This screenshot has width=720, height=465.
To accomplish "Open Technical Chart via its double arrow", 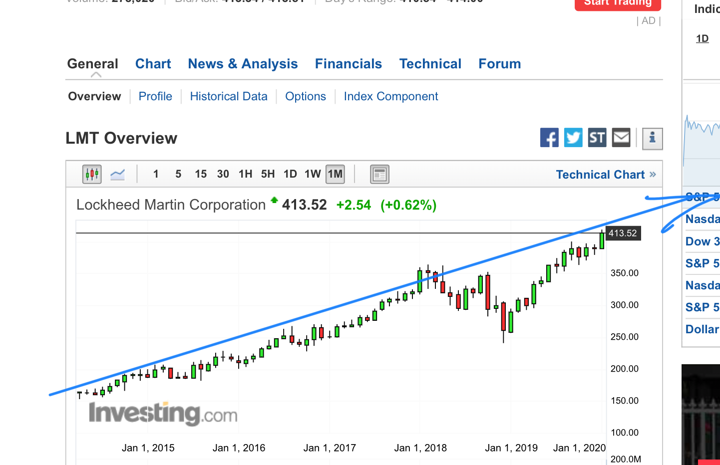I will click(653, 175).
